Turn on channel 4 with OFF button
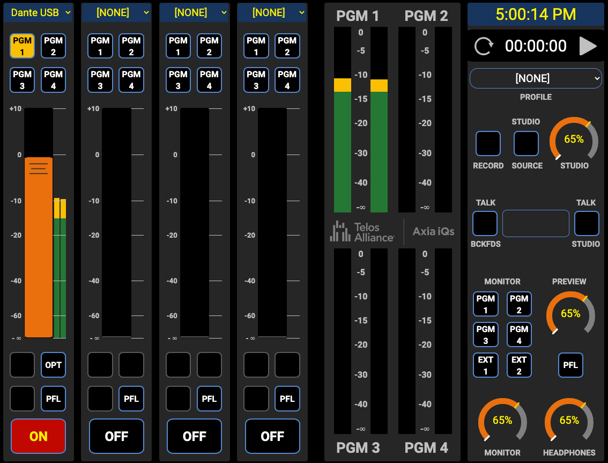 pos(272,436)
